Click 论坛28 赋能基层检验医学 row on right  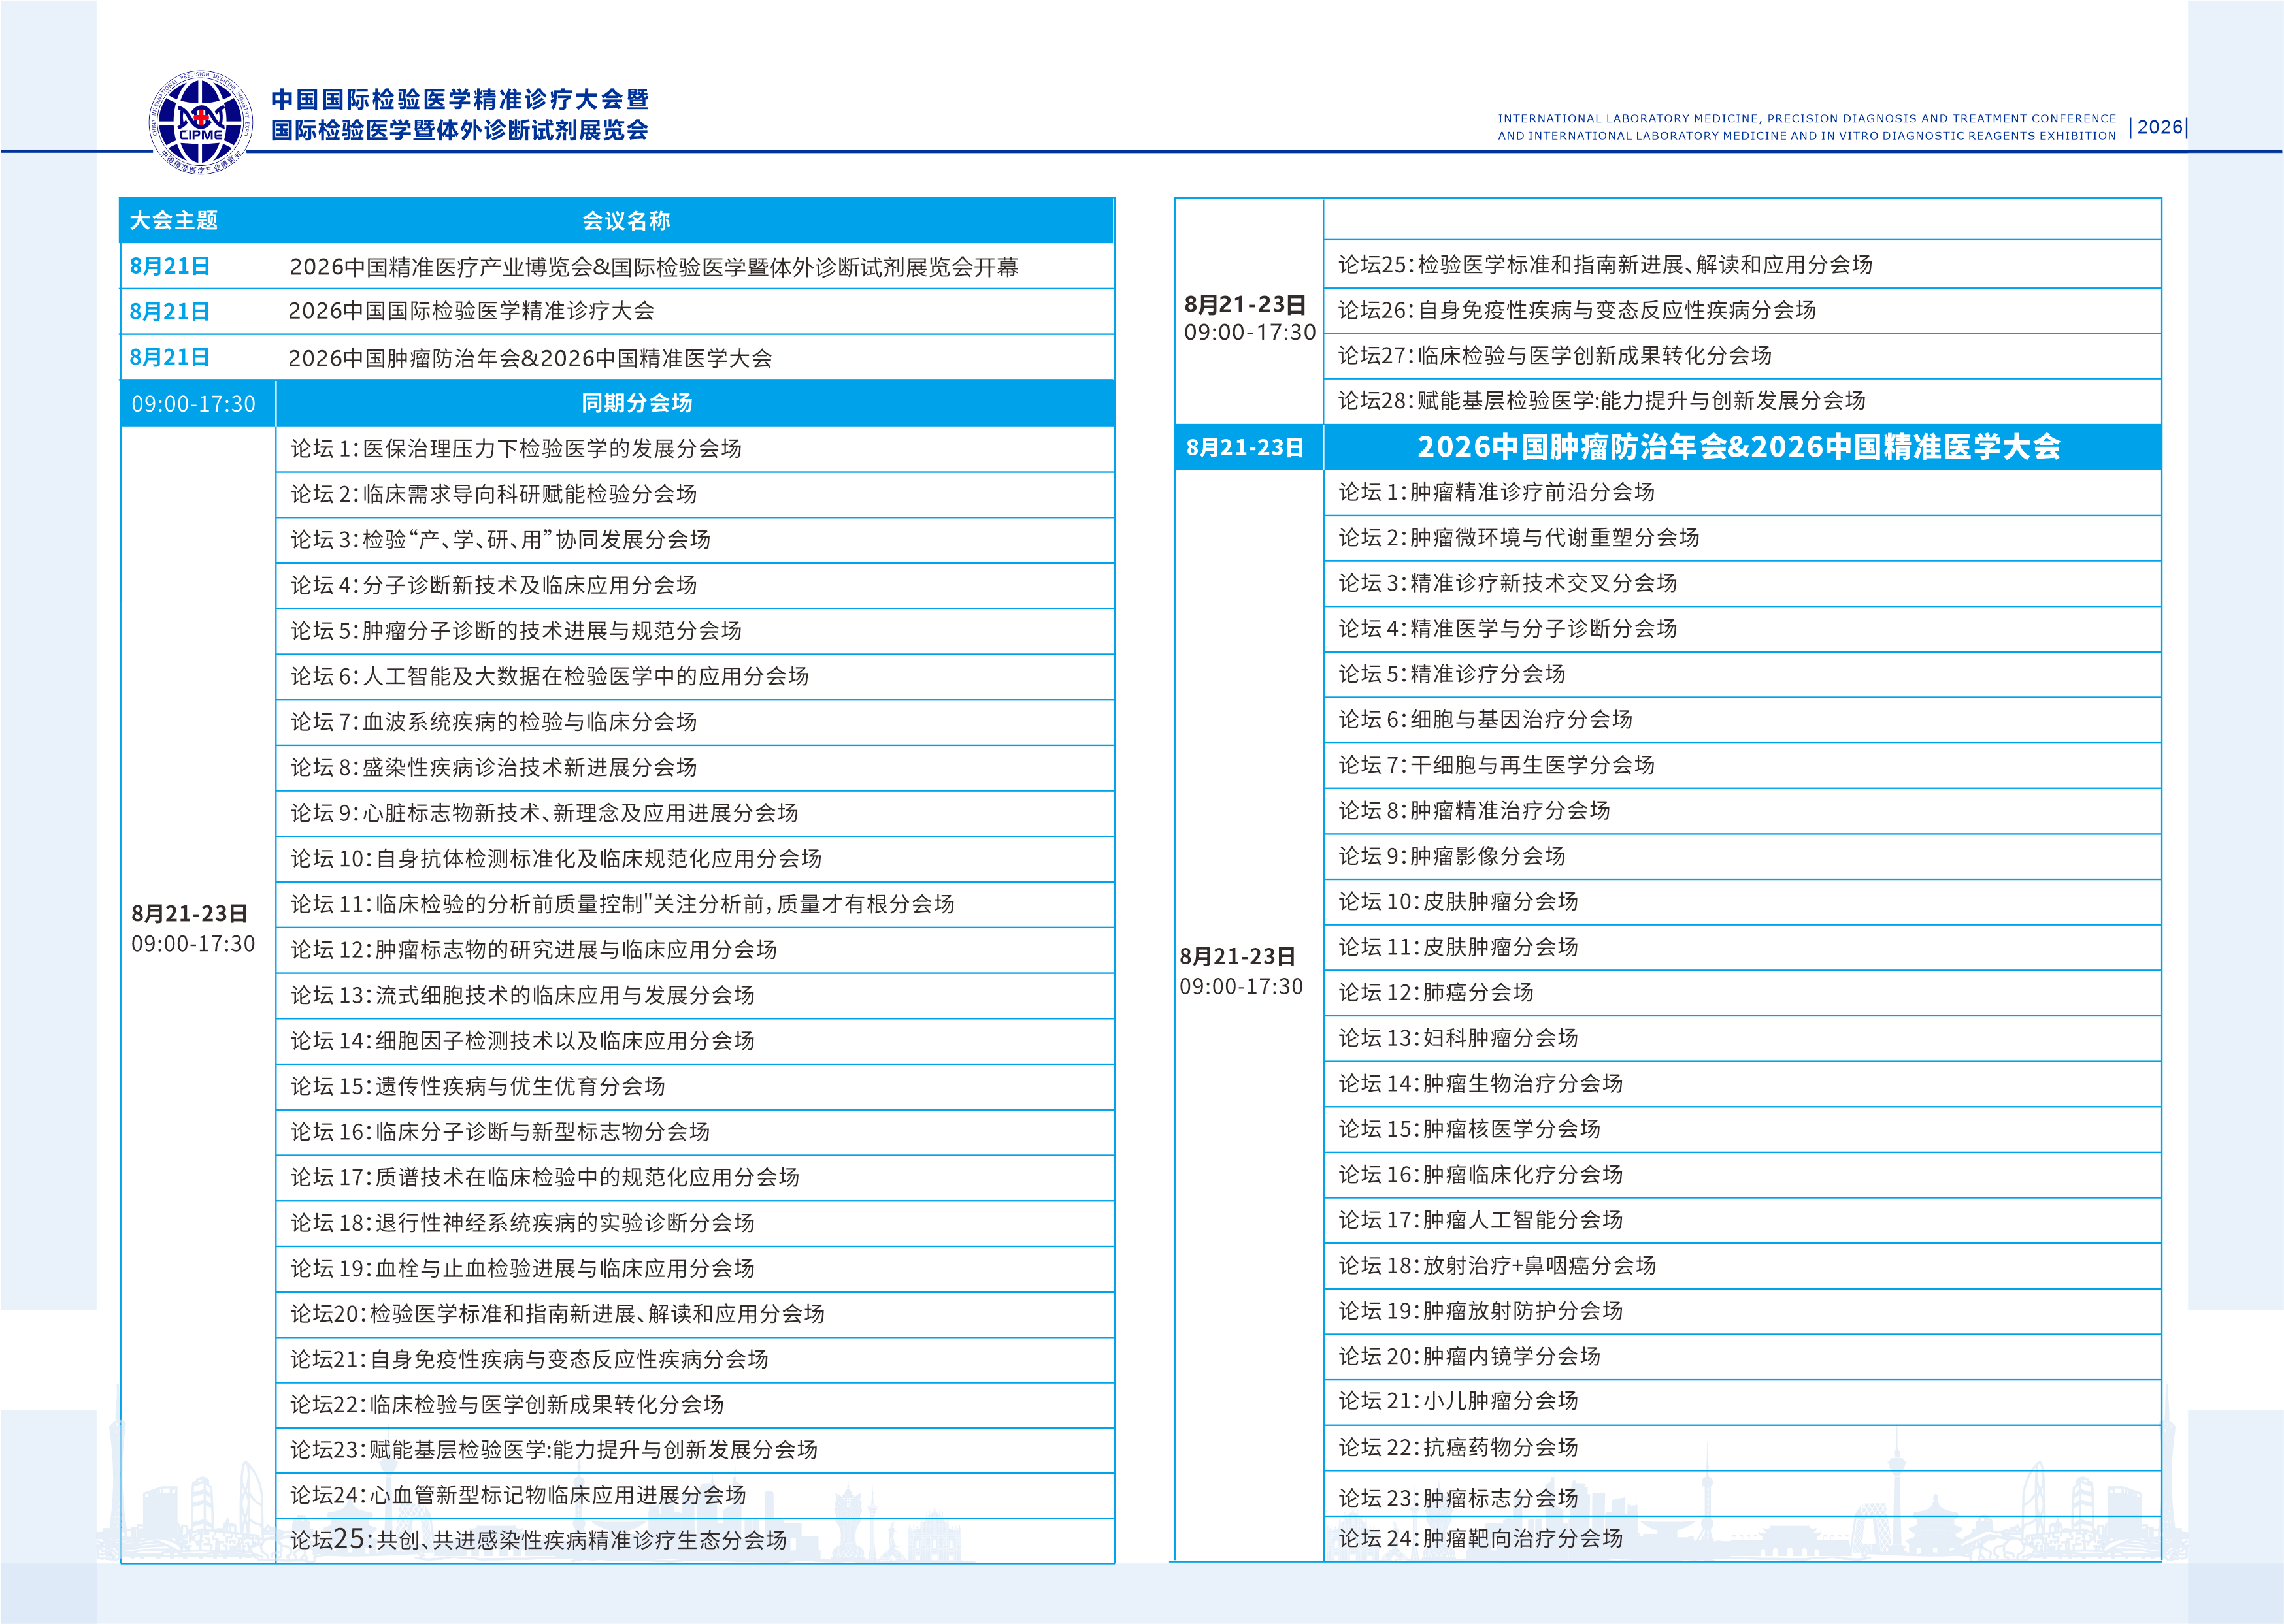click(x=1602, y=401)
